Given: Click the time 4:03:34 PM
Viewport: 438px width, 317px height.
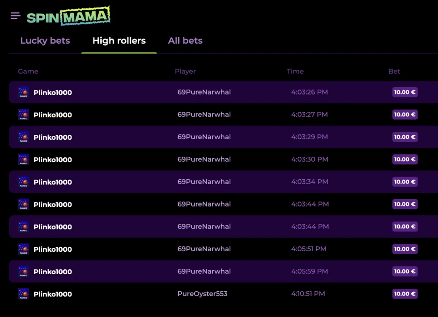Looking at the screenshot, I should click(x=310, y=182).
